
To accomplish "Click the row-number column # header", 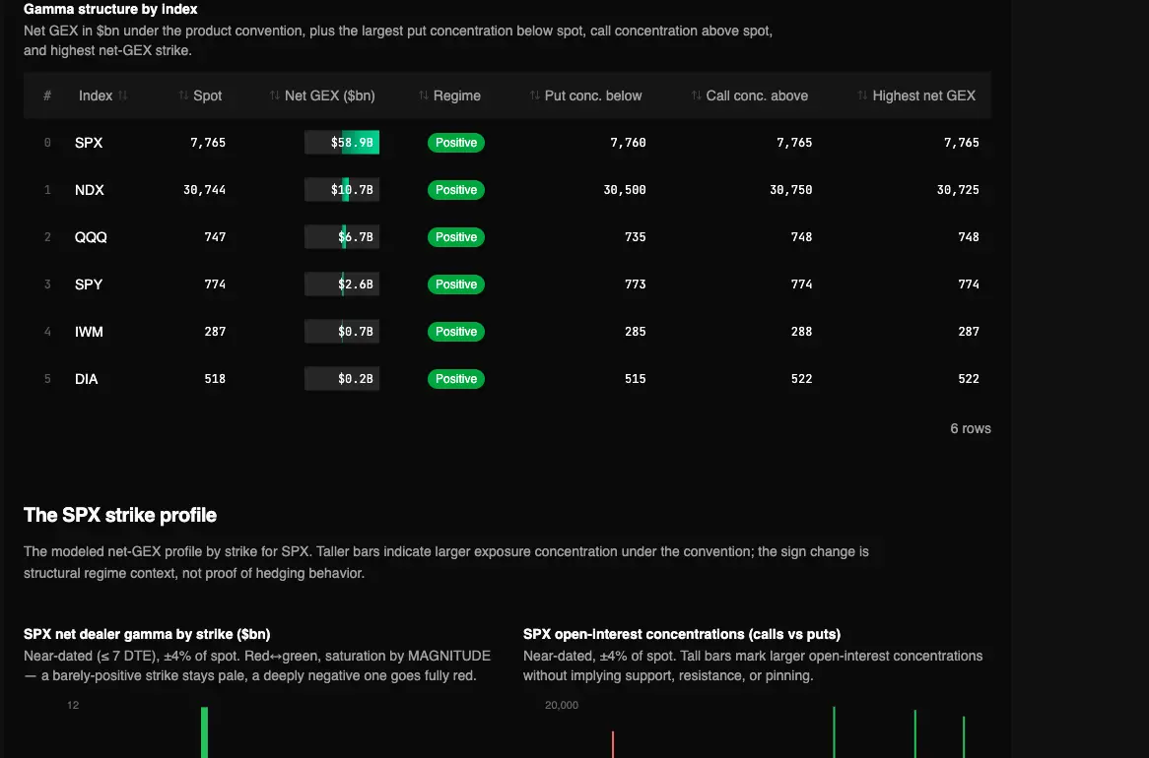I will 47,95.
